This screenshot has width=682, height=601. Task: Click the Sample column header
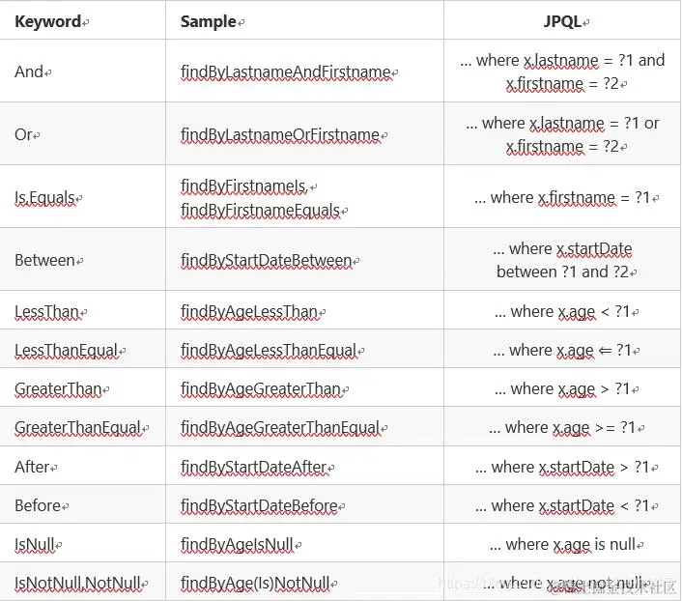209,21
